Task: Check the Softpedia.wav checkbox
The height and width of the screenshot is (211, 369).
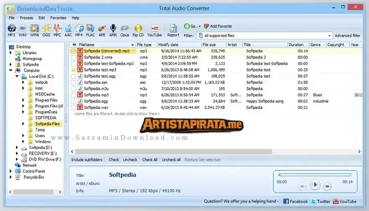Action: coord(73,108)
